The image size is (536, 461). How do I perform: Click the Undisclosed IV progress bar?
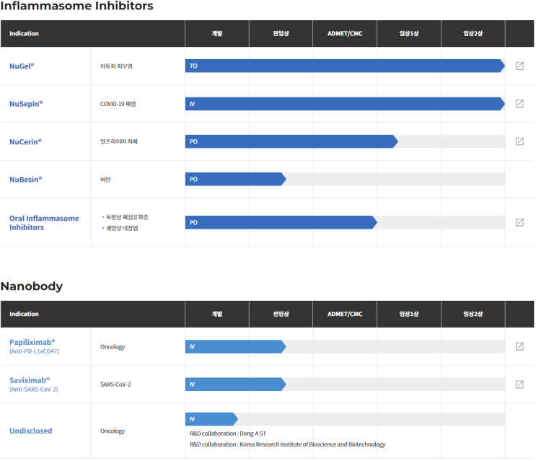click(x=211, y=419)
